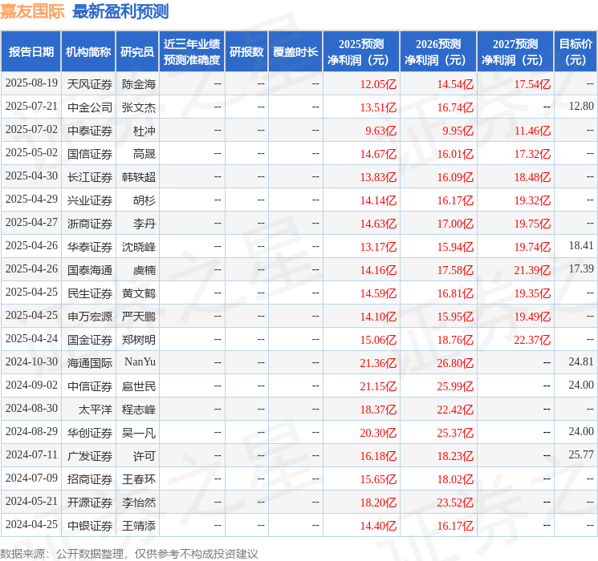
Task: Open the 嘉友国际 title link
Action: coord(32,11)
